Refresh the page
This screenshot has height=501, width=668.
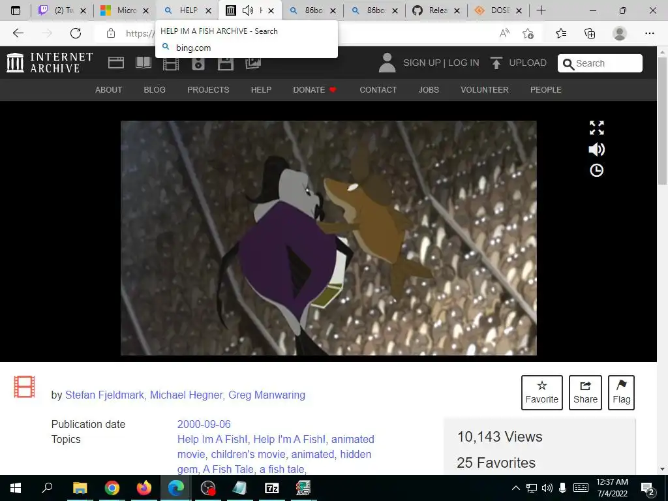point(76,33)
